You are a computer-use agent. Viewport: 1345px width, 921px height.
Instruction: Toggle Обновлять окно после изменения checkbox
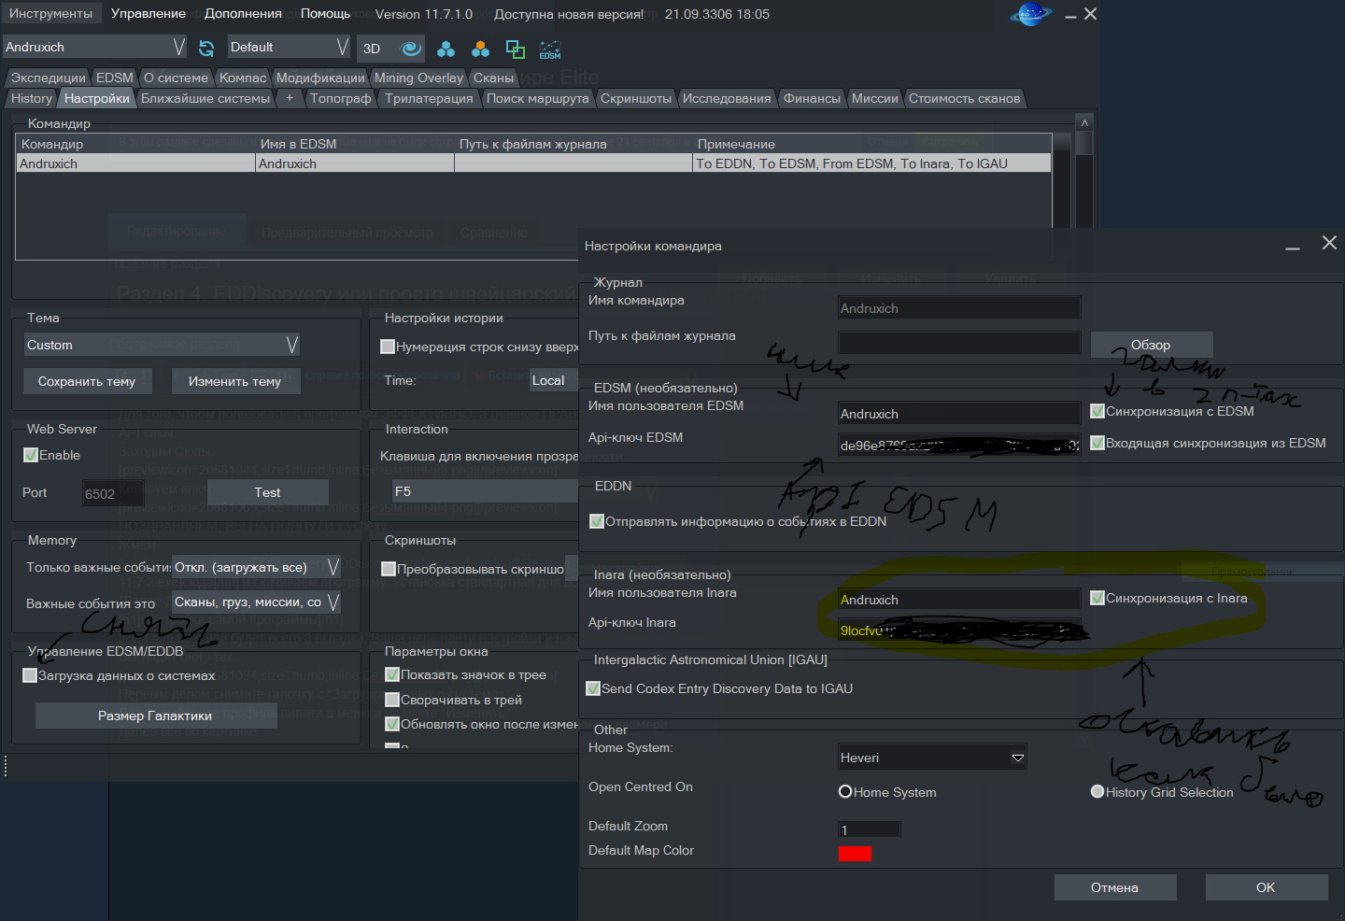tap(392, 724)
